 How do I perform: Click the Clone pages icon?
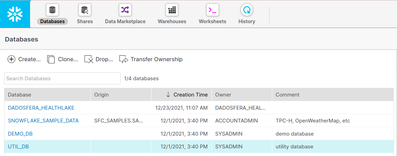[x=51, y=59]
